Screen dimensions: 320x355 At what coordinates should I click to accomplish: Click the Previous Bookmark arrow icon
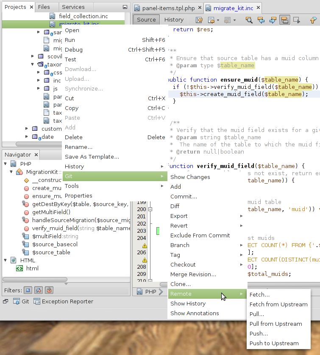tap(313, 20)
